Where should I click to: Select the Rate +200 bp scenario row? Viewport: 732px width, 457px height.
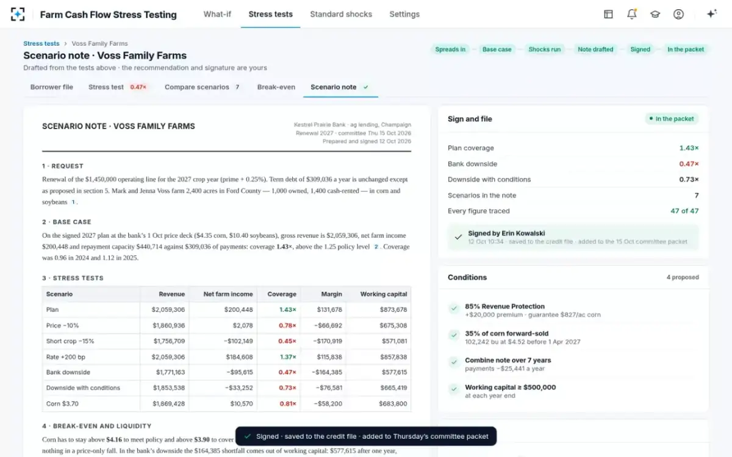[x=226, y=357]
